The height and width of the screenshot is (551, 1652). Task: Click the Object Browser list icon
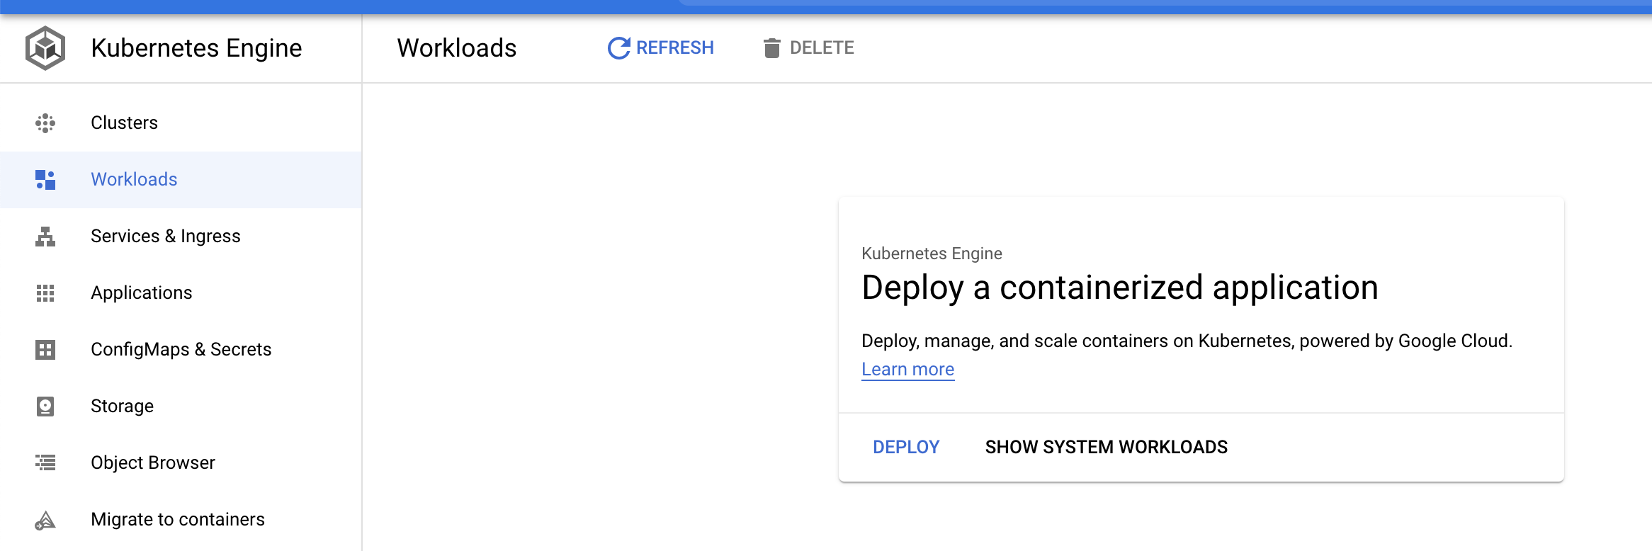click(45, 463)
